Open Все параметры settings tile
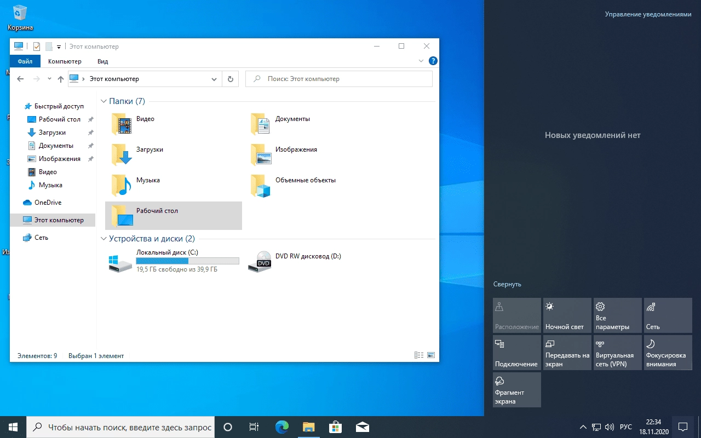The width and height of the screenshot is (701, 438). click(x=617, y=315)
